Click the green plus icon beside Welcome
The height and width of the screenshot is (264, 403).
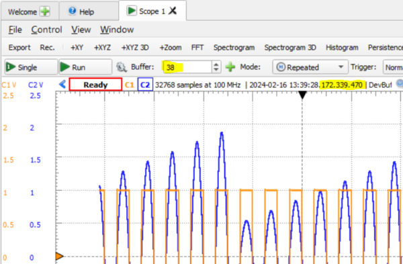(x=45, y=11)
